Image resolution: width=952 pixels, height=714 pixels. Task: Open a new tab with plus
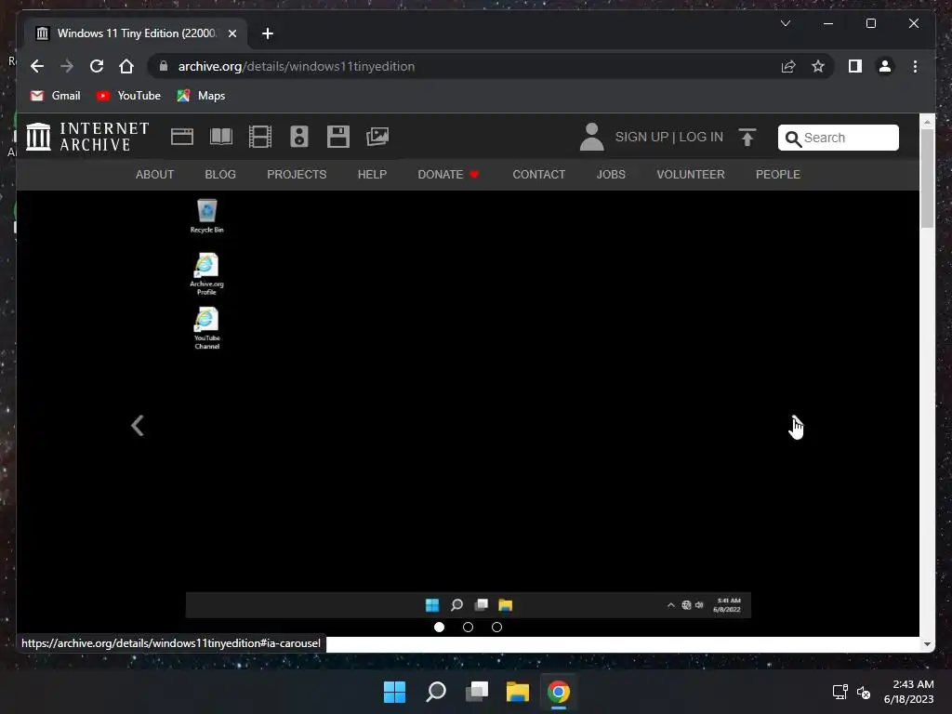click(268, 33)
